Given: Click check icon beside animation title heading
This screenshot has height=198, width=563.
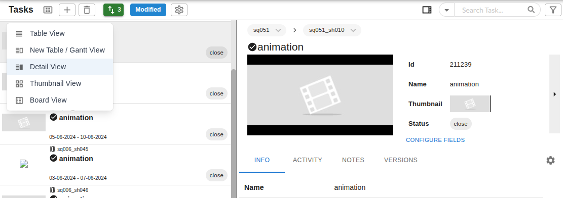Looking at the screenshot, I should tap(252, 47).
